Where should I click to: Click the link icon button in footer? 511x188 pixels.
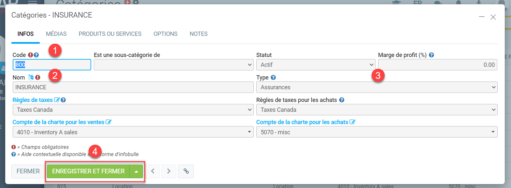click(186, 171)
